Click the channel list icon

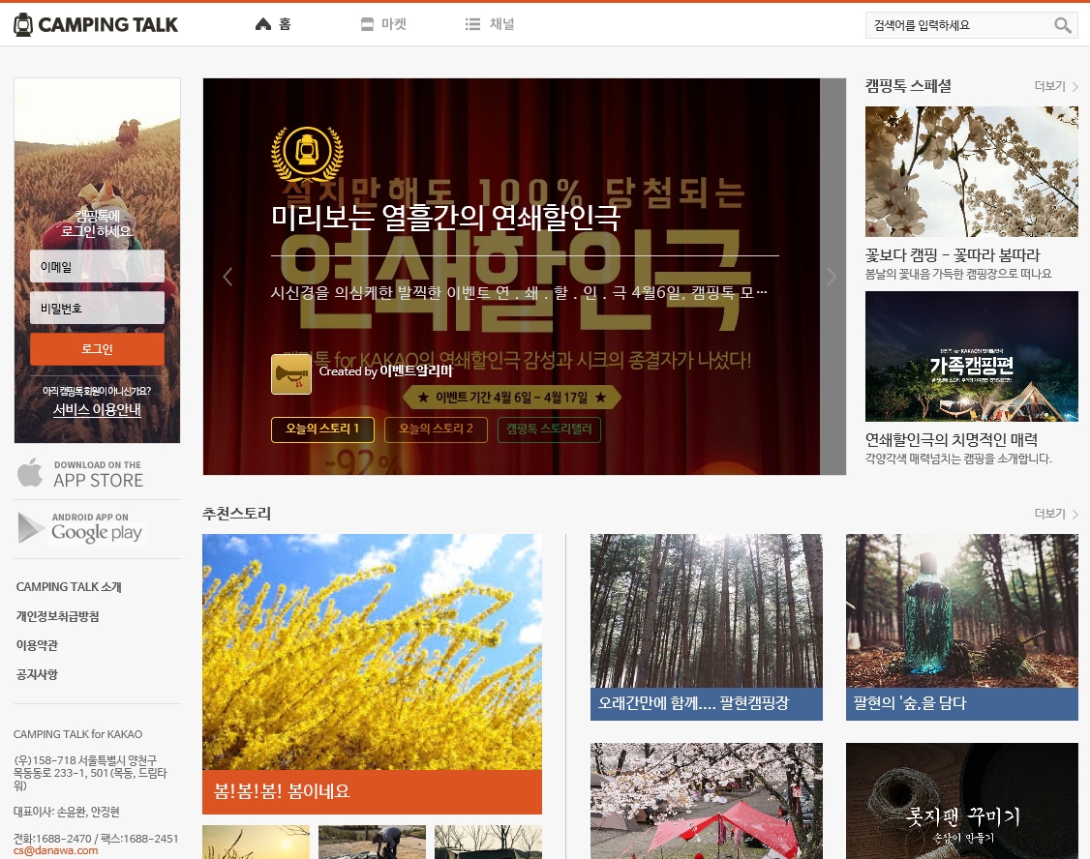point(472,24)
